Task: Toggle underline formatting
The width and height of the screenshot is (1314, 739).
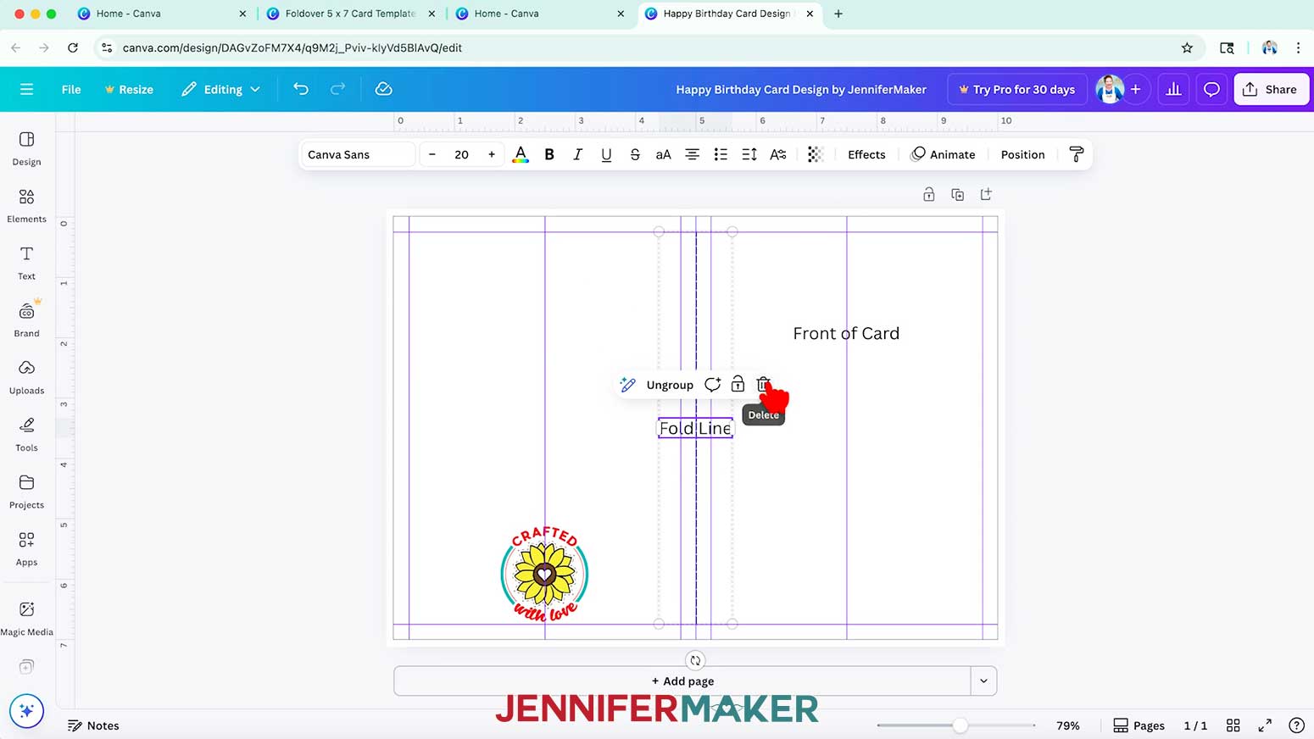Action: [x=606, y=154]
